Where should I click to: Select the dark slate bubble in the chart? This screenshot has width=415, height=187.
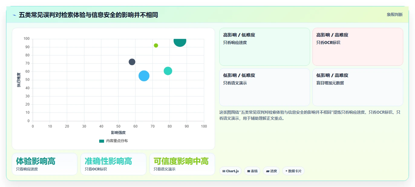click(132, 62)
